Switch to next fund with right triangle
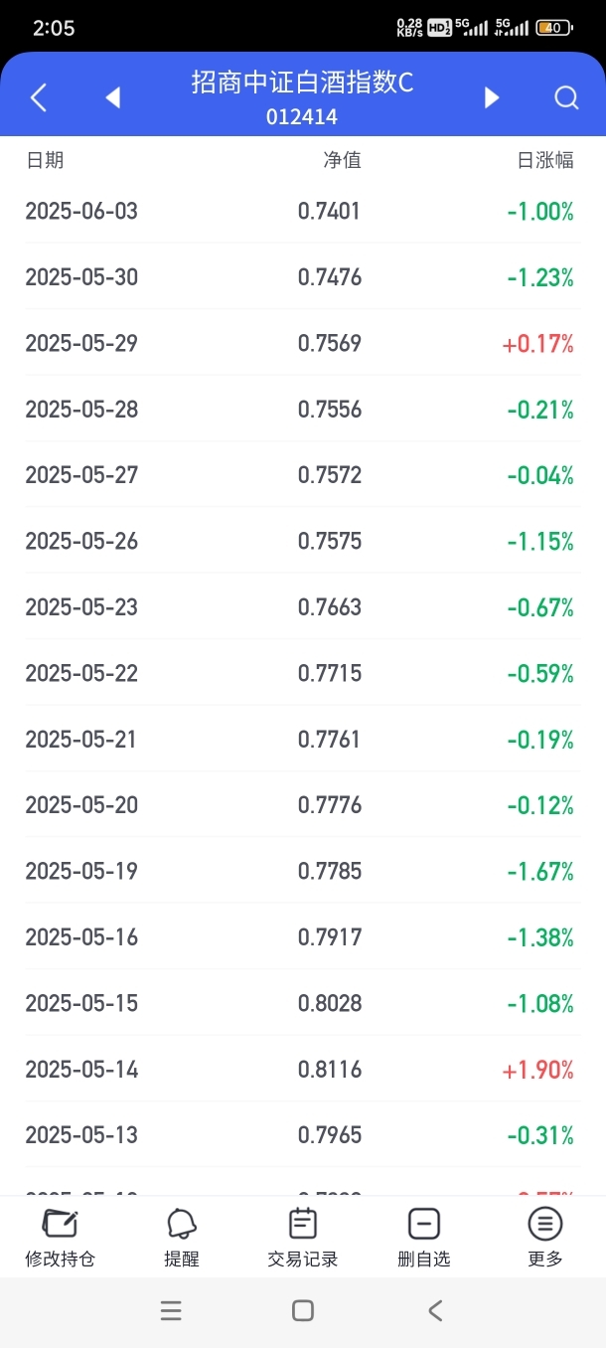 491,97
